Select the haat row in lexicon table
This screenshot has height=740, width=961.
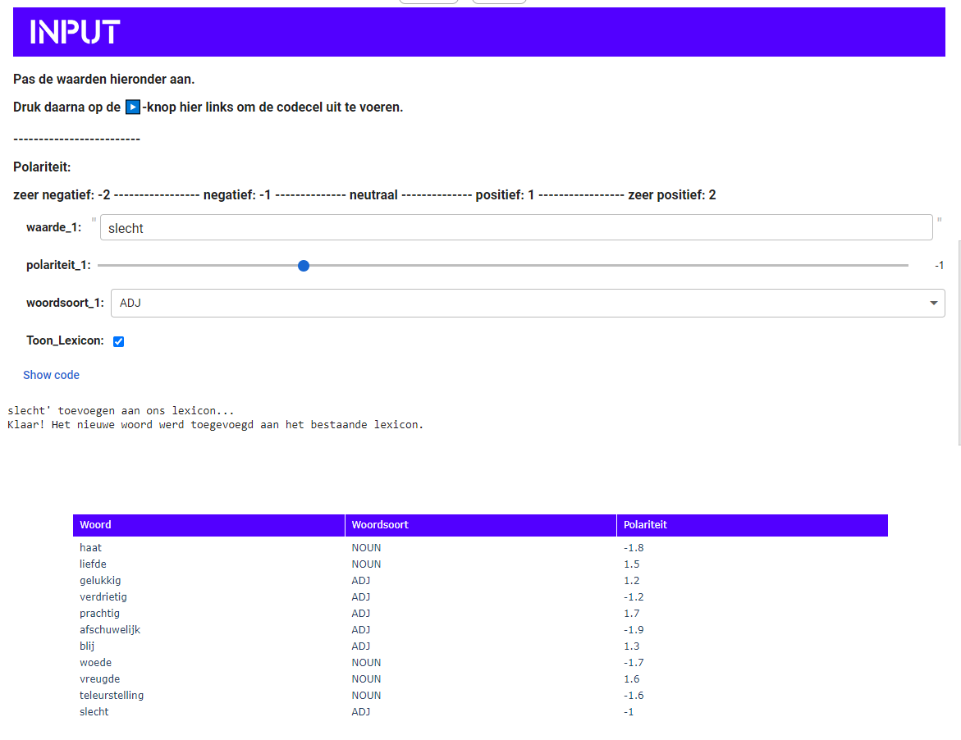click(x=481, y=548)
